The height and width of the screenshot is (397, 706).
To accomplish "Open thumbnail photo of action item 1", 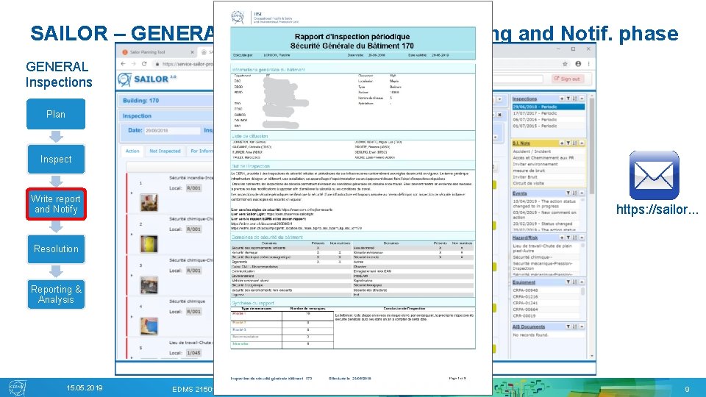I will 149,203.
